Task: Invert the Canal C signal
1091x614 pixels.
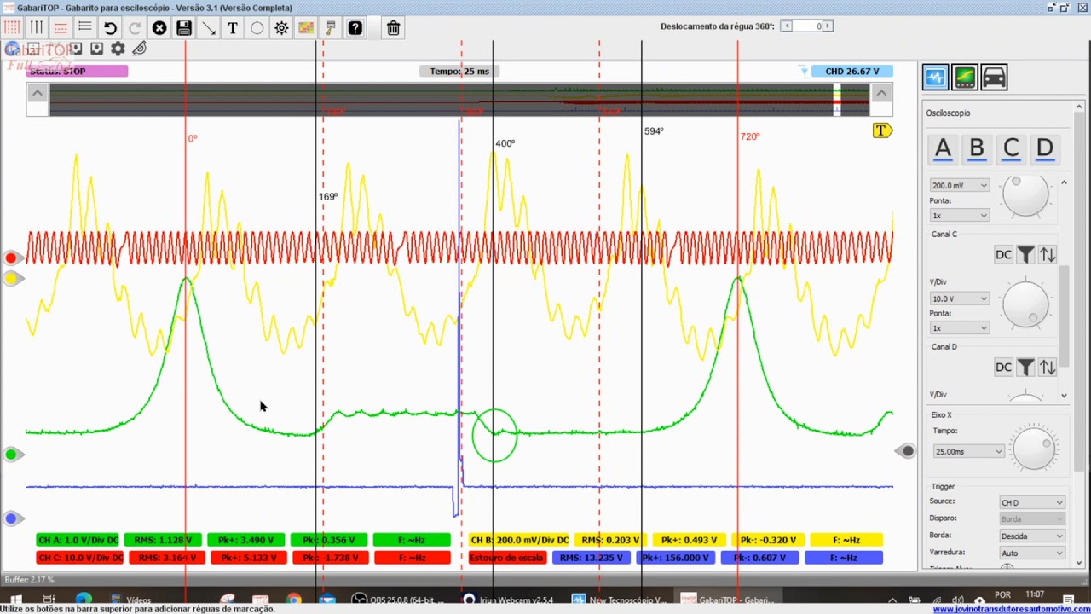Action: click(x=1048, y=255)
